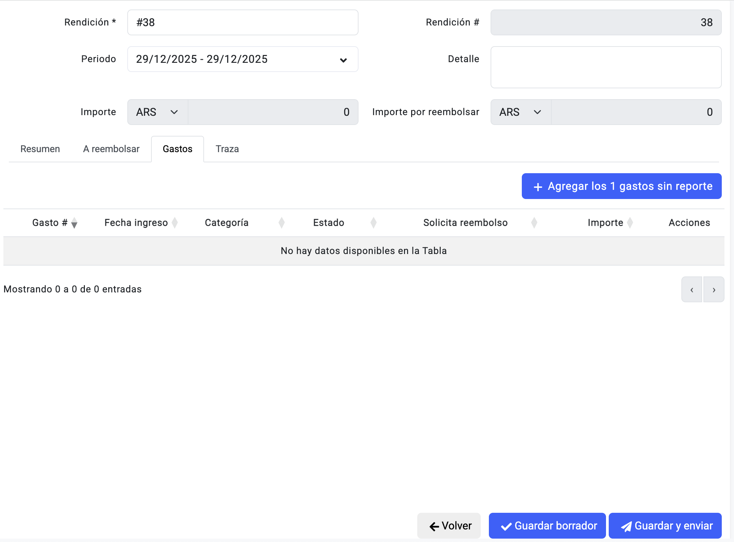Screen dimensions: 734x542
Task: Click Guardar y enviar button
Action: tap(665, 526)
